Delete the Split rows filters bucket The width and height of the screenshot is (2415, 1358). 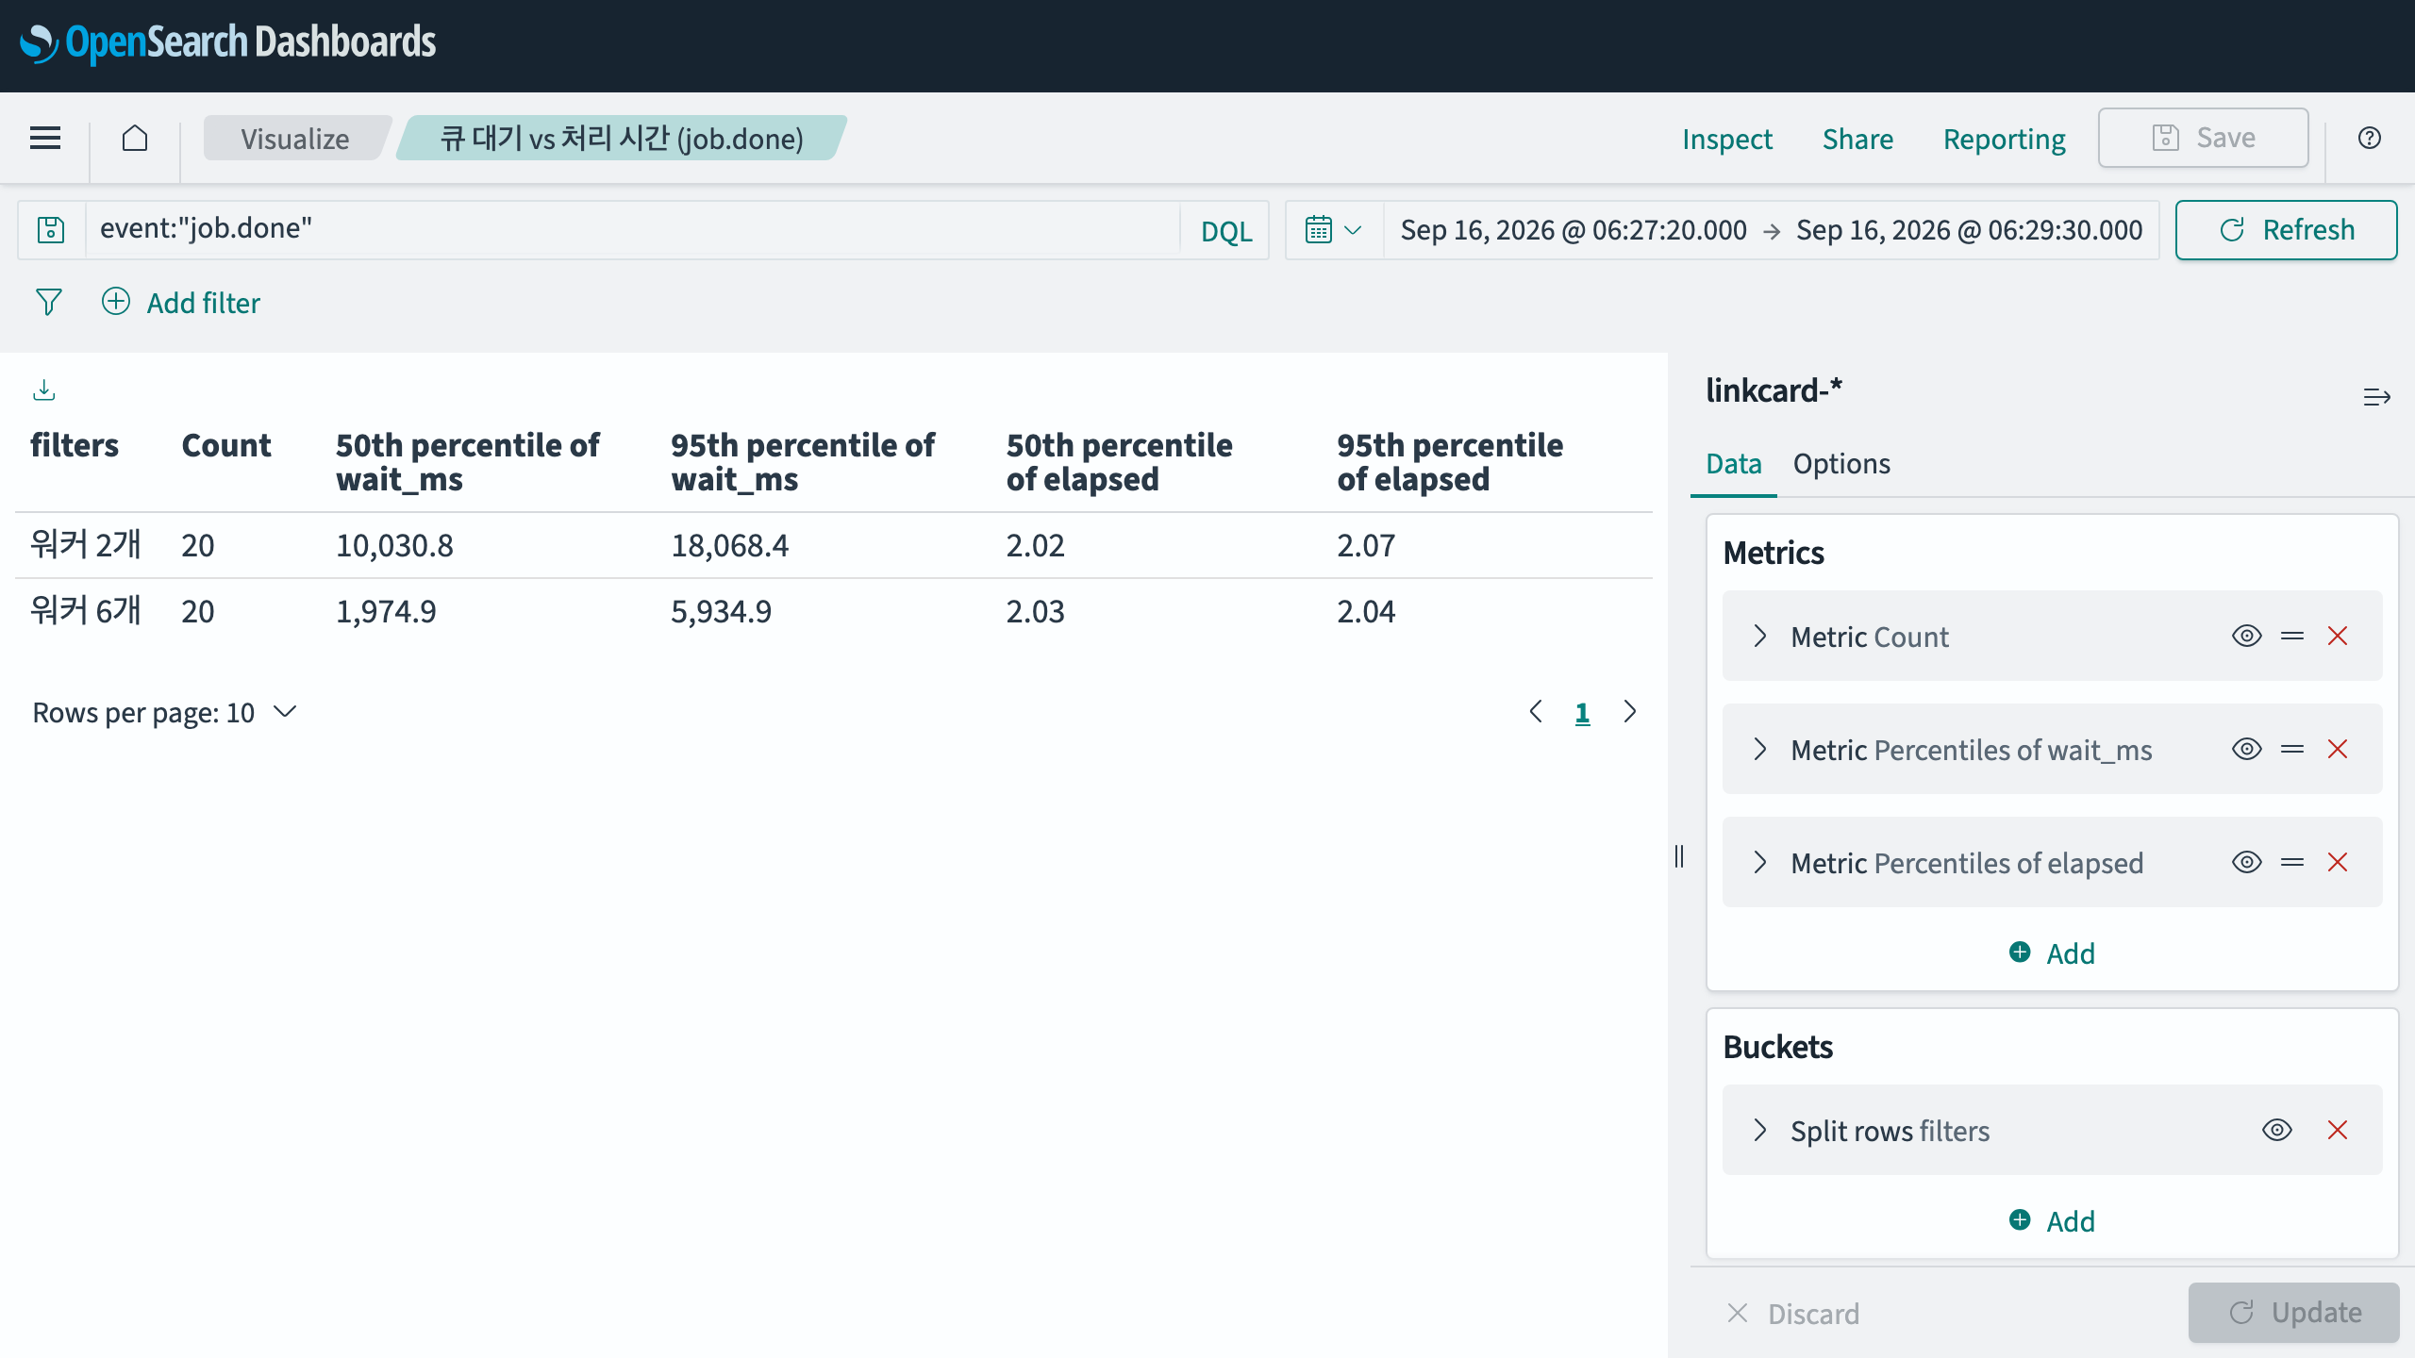2338,1130
